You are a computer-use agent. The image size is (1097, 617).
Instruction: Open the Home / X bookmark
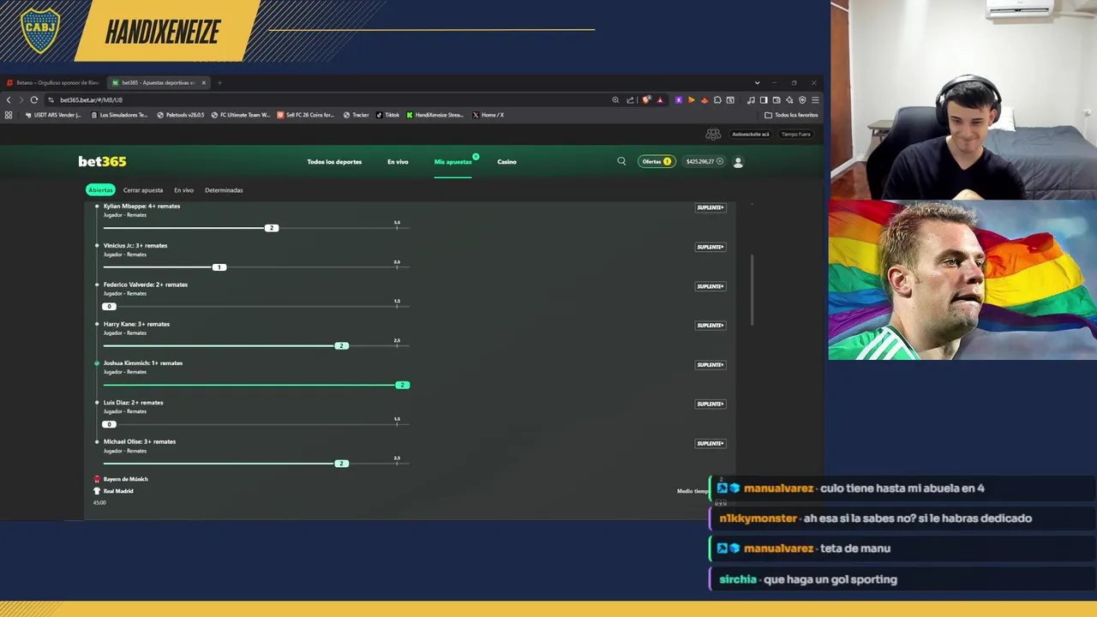click(488, 115)
